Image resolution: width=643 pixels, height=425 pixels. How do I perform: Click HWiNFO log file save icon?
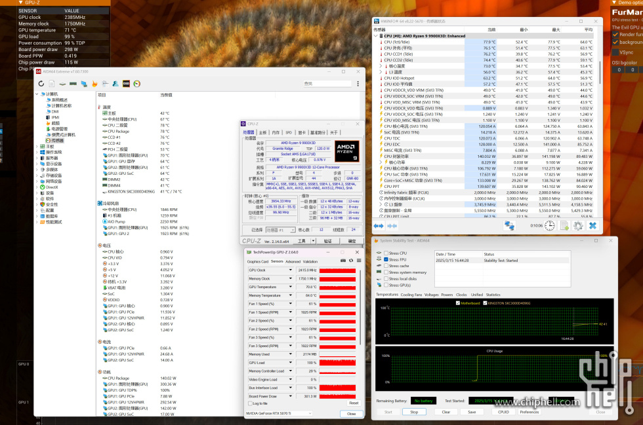click(564, 226)
